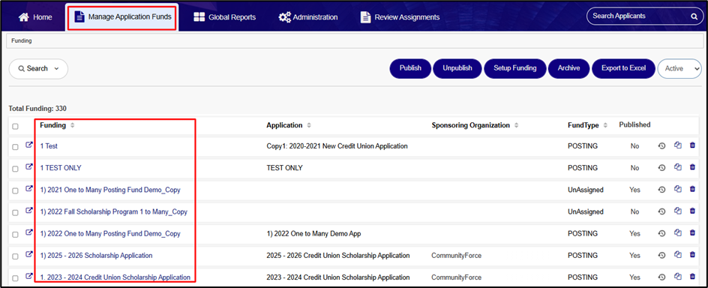
Task: Go to Home tab
Action: pyautogui.click(x=35, y=17)
